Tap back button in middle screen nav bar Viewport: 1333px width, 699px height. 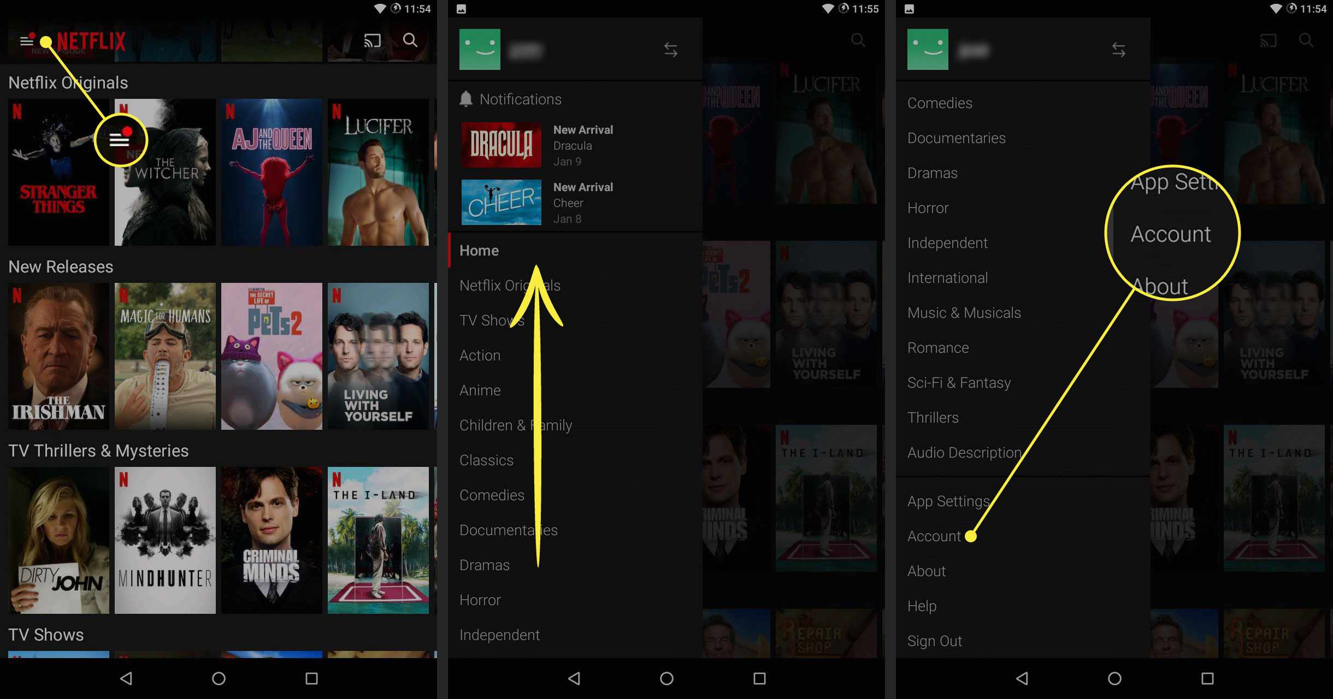pos(574,678)
